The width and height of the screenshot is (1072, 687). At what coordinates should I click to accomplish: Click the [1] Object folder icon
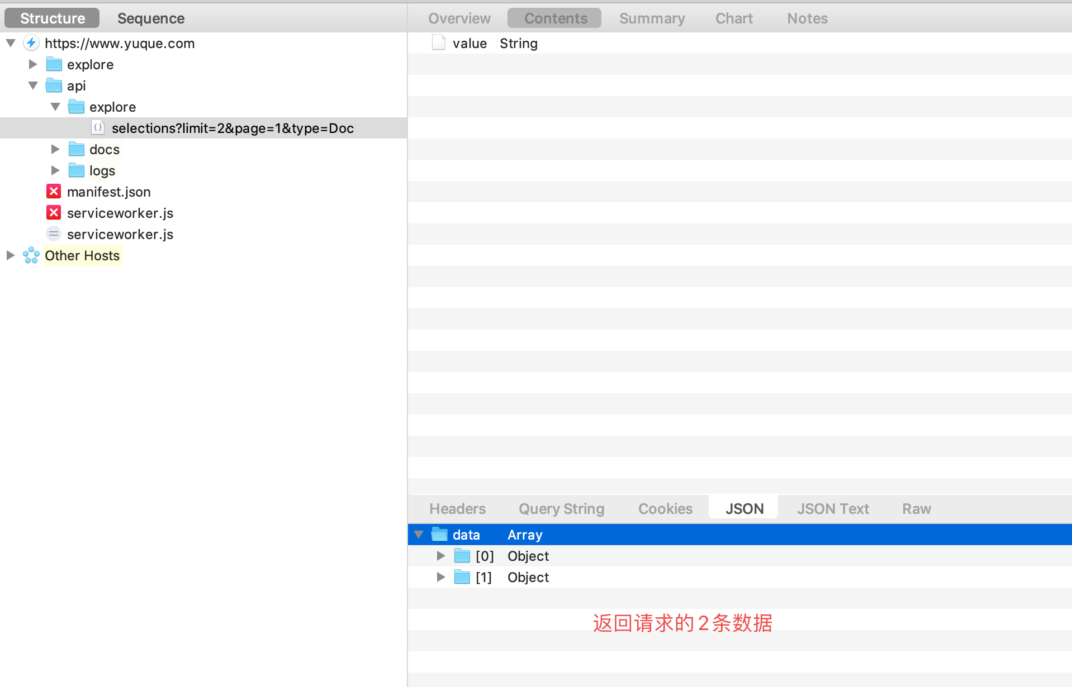[x=462, y=577]
